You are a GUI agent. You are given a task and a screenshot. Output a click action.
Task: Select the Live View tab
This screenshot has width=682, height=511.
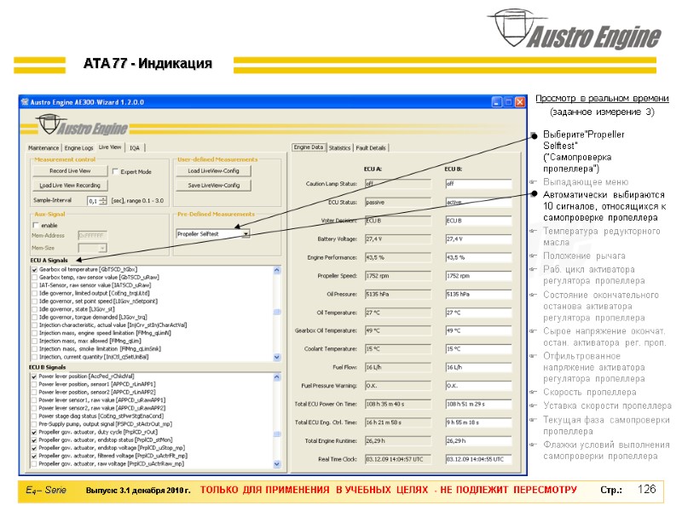[x=110, y=147]
